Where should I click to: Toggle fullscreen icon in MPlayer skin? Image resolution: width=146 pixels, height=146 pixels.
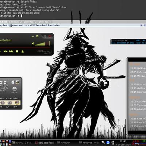click(x=37, y=36)
